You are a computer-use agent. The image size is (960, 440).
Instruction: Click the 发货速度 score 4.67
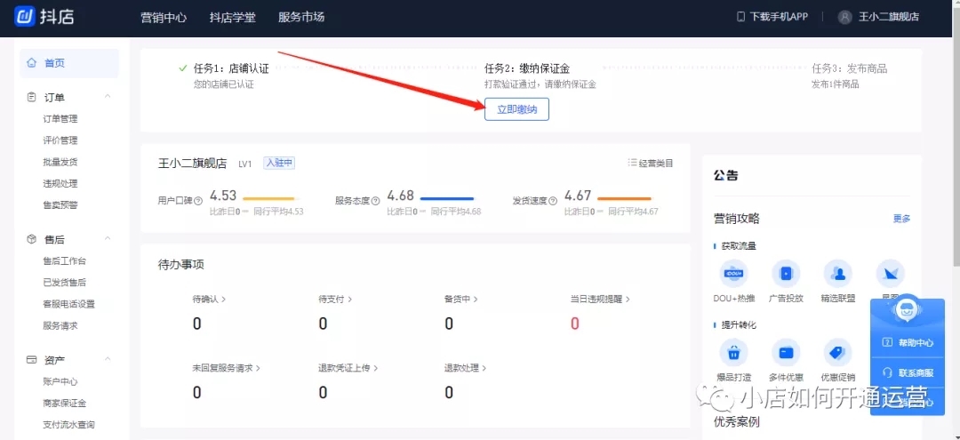[578, 196]
